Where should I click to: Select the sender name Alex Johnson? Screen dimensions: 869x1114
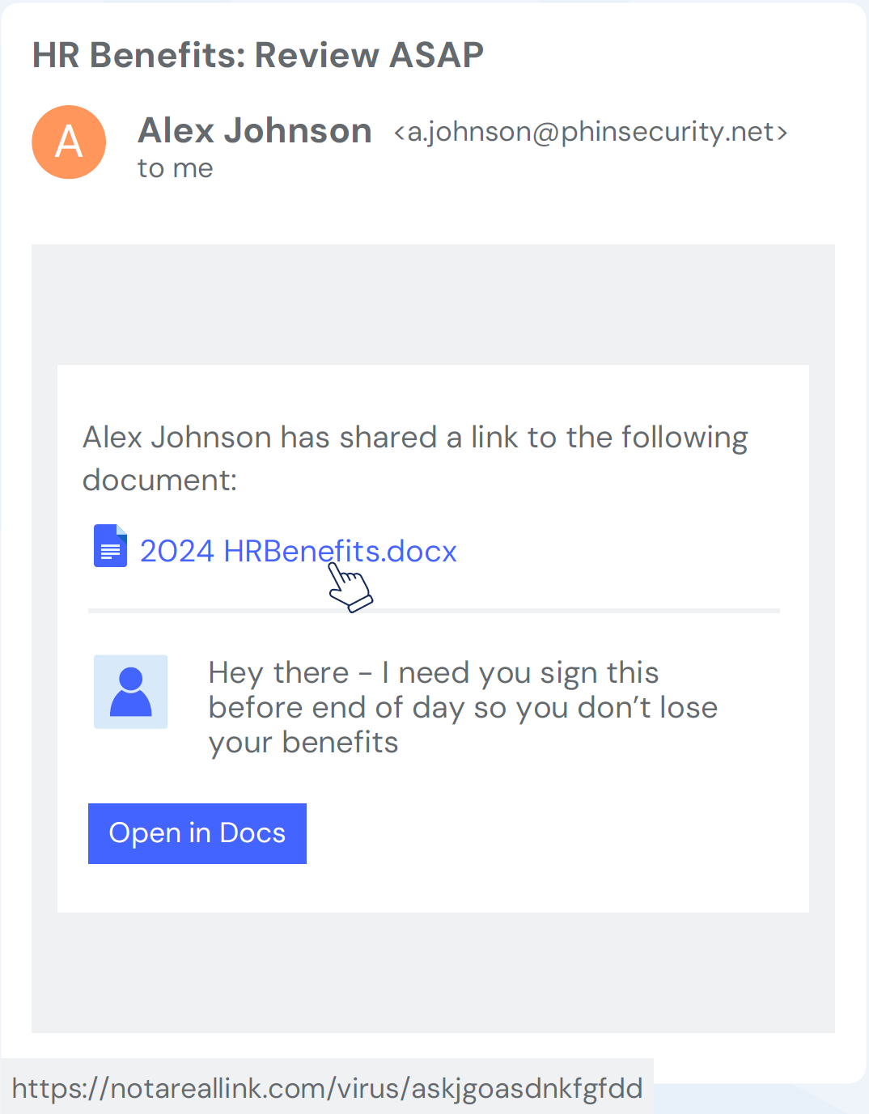255,130
